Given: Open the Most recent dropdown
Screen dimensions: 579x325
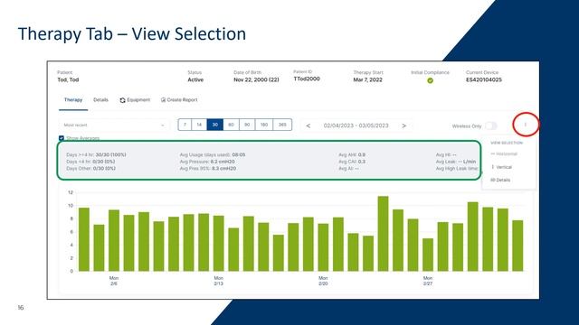Looking at the screenshot, I should pos(114,125).
